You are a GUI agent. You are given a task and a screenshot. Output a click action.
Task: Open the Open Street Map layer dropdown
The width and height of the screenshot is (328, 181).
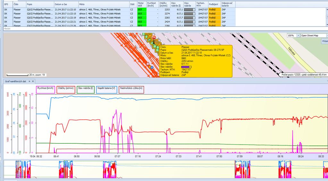327,36
